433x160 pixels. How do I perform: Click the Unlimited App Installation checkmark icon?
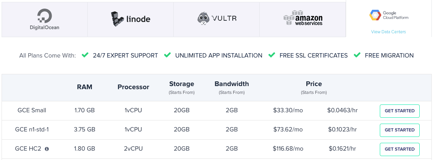click(x=167, y=55)
